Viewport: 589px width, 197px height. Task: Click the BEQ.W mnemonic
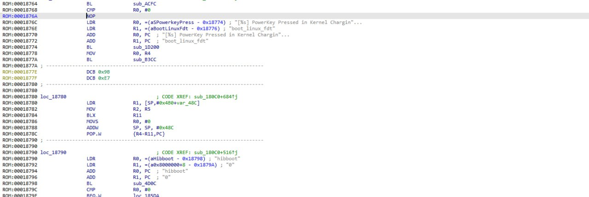click(x=94, y=195)
